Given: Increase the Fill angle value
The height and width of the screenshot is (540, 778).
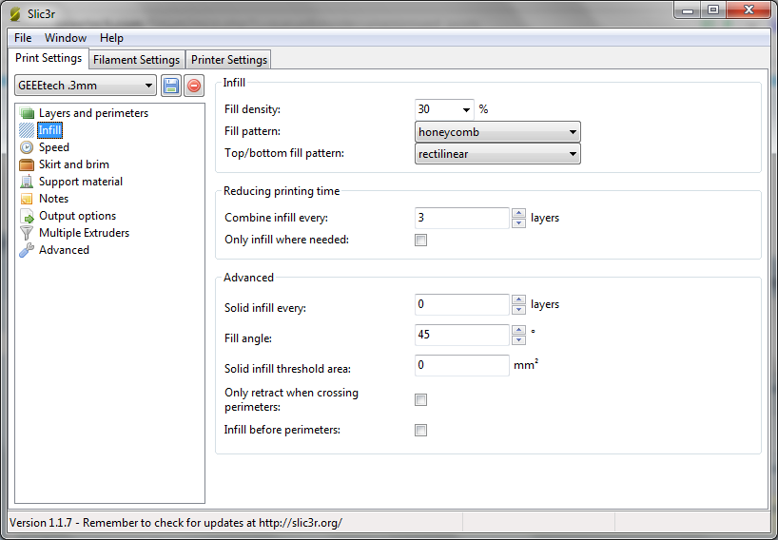Looking at the screenshot, I should (518, 330).
